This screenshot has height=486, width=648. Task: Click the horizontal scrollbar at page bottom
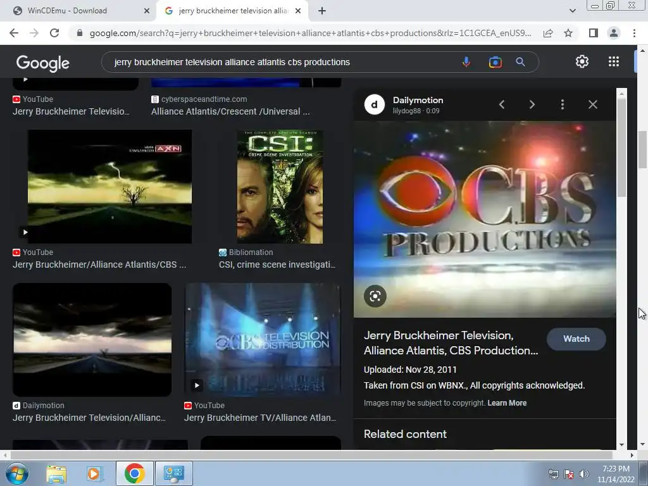(311, 455)
